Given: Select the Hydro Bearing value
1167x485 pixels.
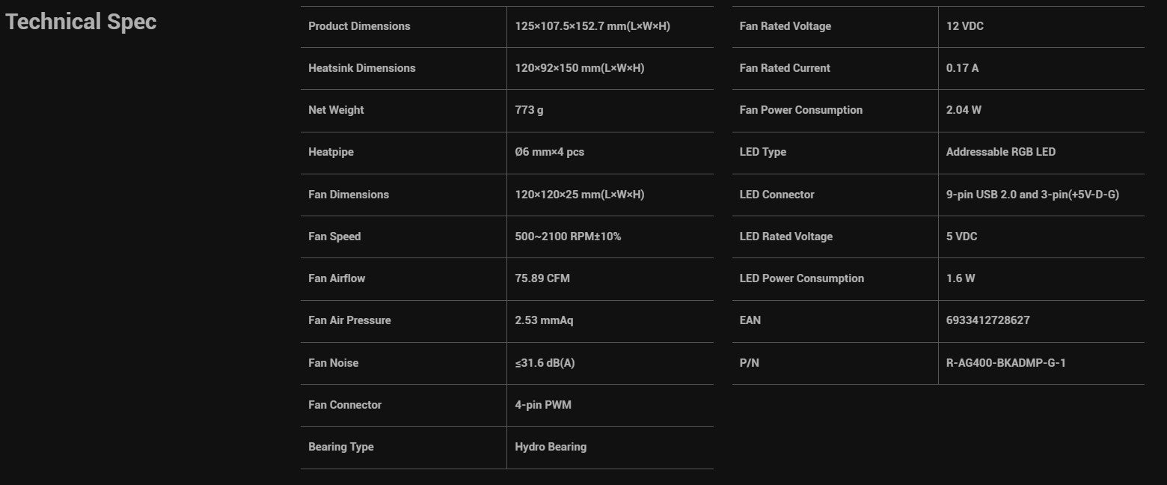Looking at the screenshot, I should (x=551, y=447).
